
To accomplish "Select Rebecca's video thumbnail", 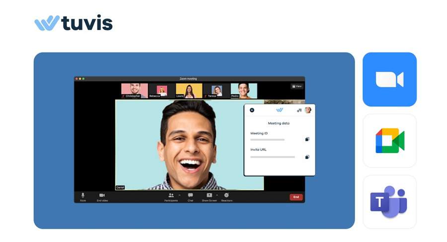I will tap(161, 91).
